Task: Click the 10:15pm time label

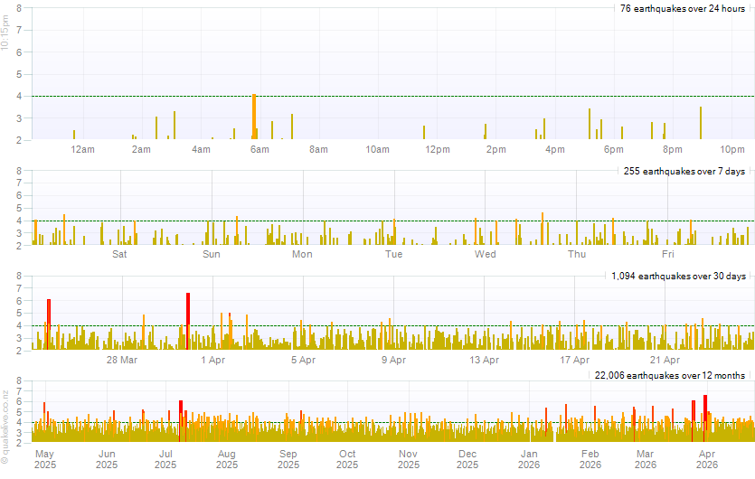Action: pos(5,37)
